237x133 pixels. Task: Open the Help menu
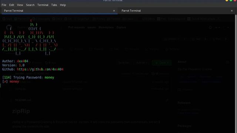[63, 5]
